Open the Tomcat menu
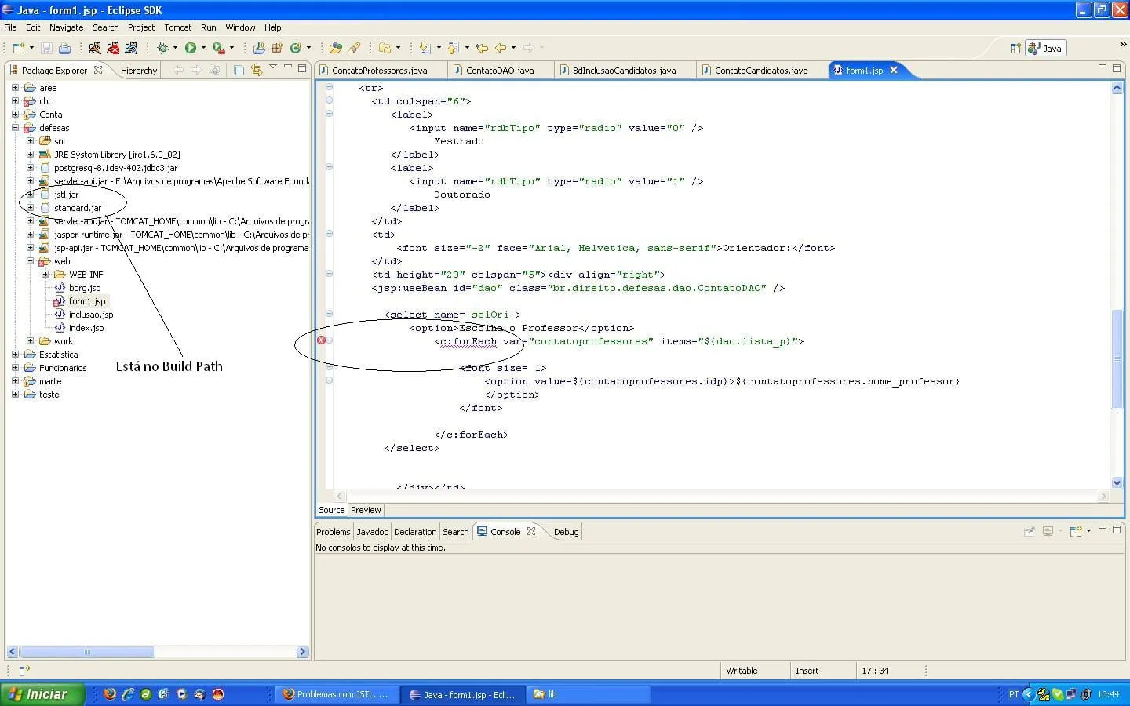The width and height of the screenshot is (1130, 706). click(177, 27)
